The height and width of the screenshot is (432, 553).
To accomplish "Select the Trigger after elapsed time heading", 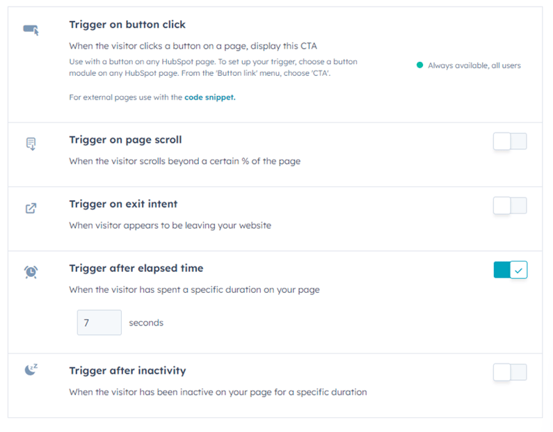I will [x=136, y=269].
